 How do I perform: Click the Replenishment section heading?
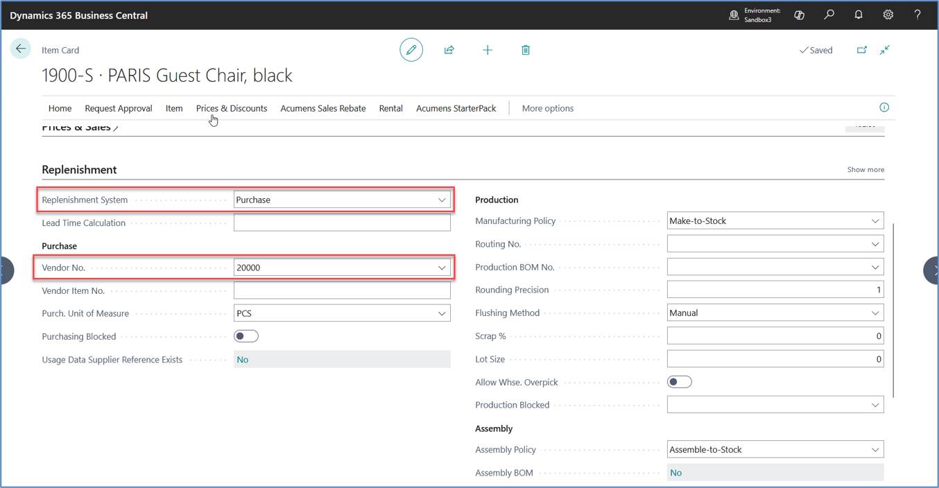[x=79, y=170]
